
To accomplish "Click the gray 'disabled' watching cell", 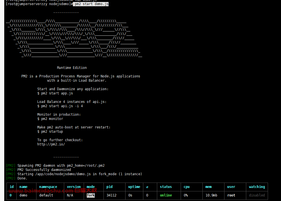I will click(257, 195).
